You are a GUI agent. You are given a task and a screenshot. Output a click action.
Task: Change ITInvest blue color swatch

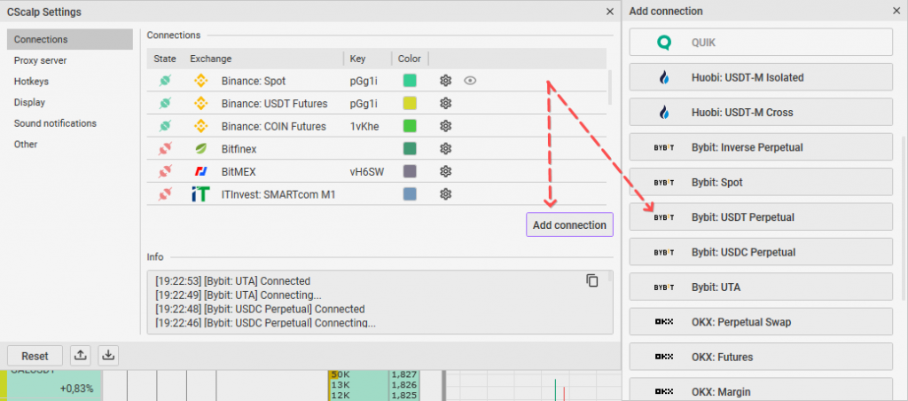tap(410, 194)
